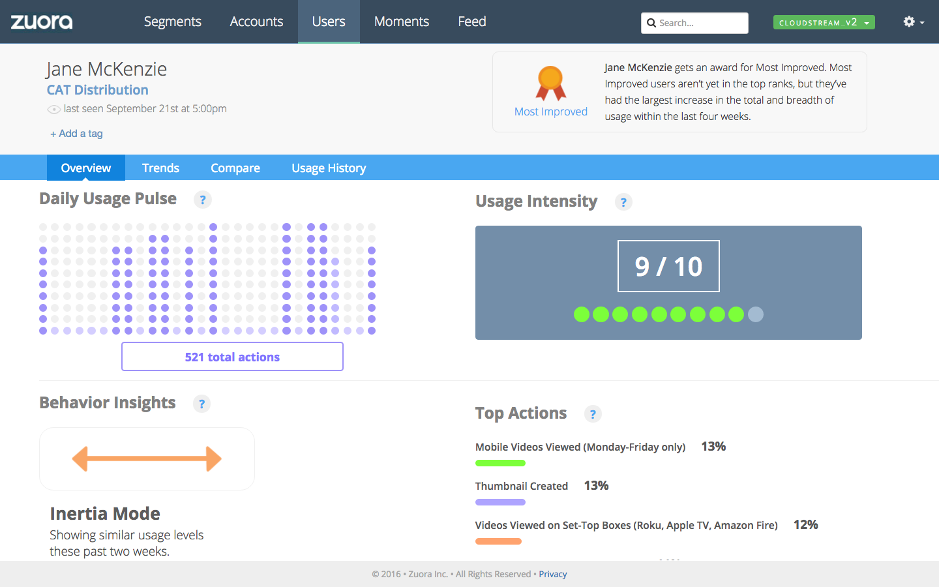939x587 pixels.
Task: Click the green Mobile Videos Viewed bar
Action: pos(500,463)
